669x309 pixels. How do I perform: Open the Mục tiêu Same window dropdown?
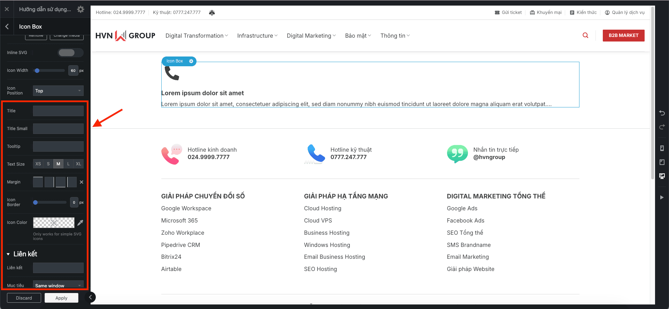pyautogui.click(x=58, y=285)
